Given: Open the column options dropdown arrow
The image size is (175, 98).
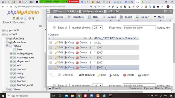Looking at the screenshot, I should [85, 38].
